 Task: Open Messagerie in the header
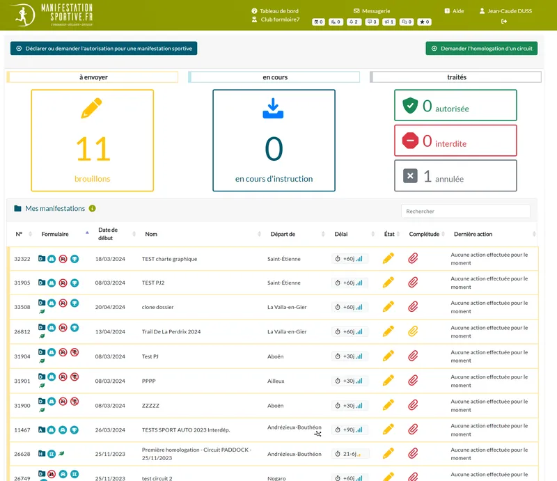tap(372, 11)
